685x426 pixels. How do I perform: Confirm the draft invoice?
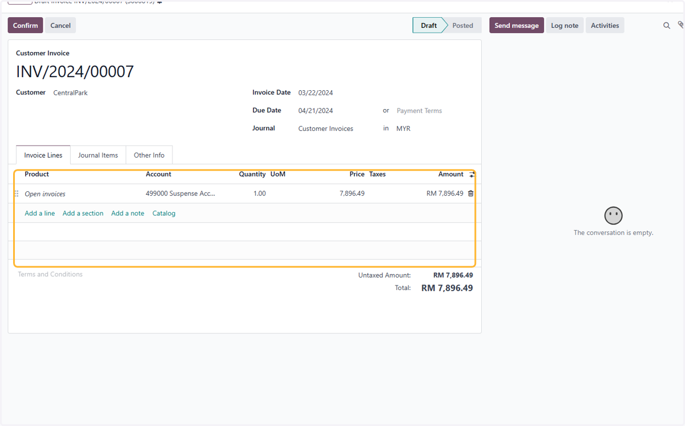(25, 25)
